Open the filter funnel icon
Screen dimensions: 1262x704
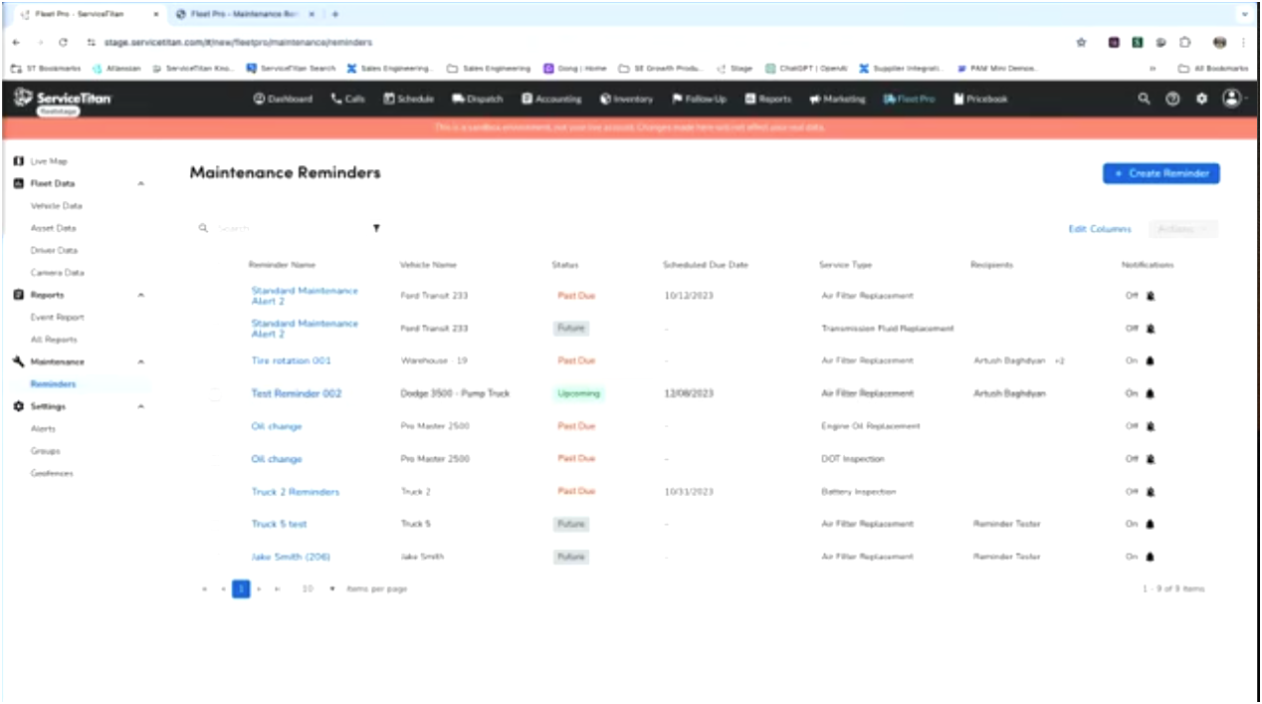[x=376, y=229]
